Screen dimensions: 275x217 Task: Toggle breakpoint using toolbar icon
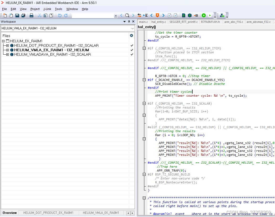196,16
